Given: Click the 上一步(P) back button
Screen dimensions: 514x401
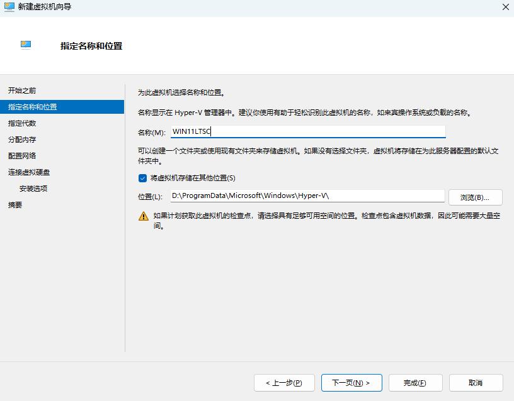Looking at the screenshot, I should 284,382.
